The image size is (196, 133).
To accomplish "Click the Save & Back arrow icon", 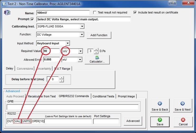I will click(160, 104).
